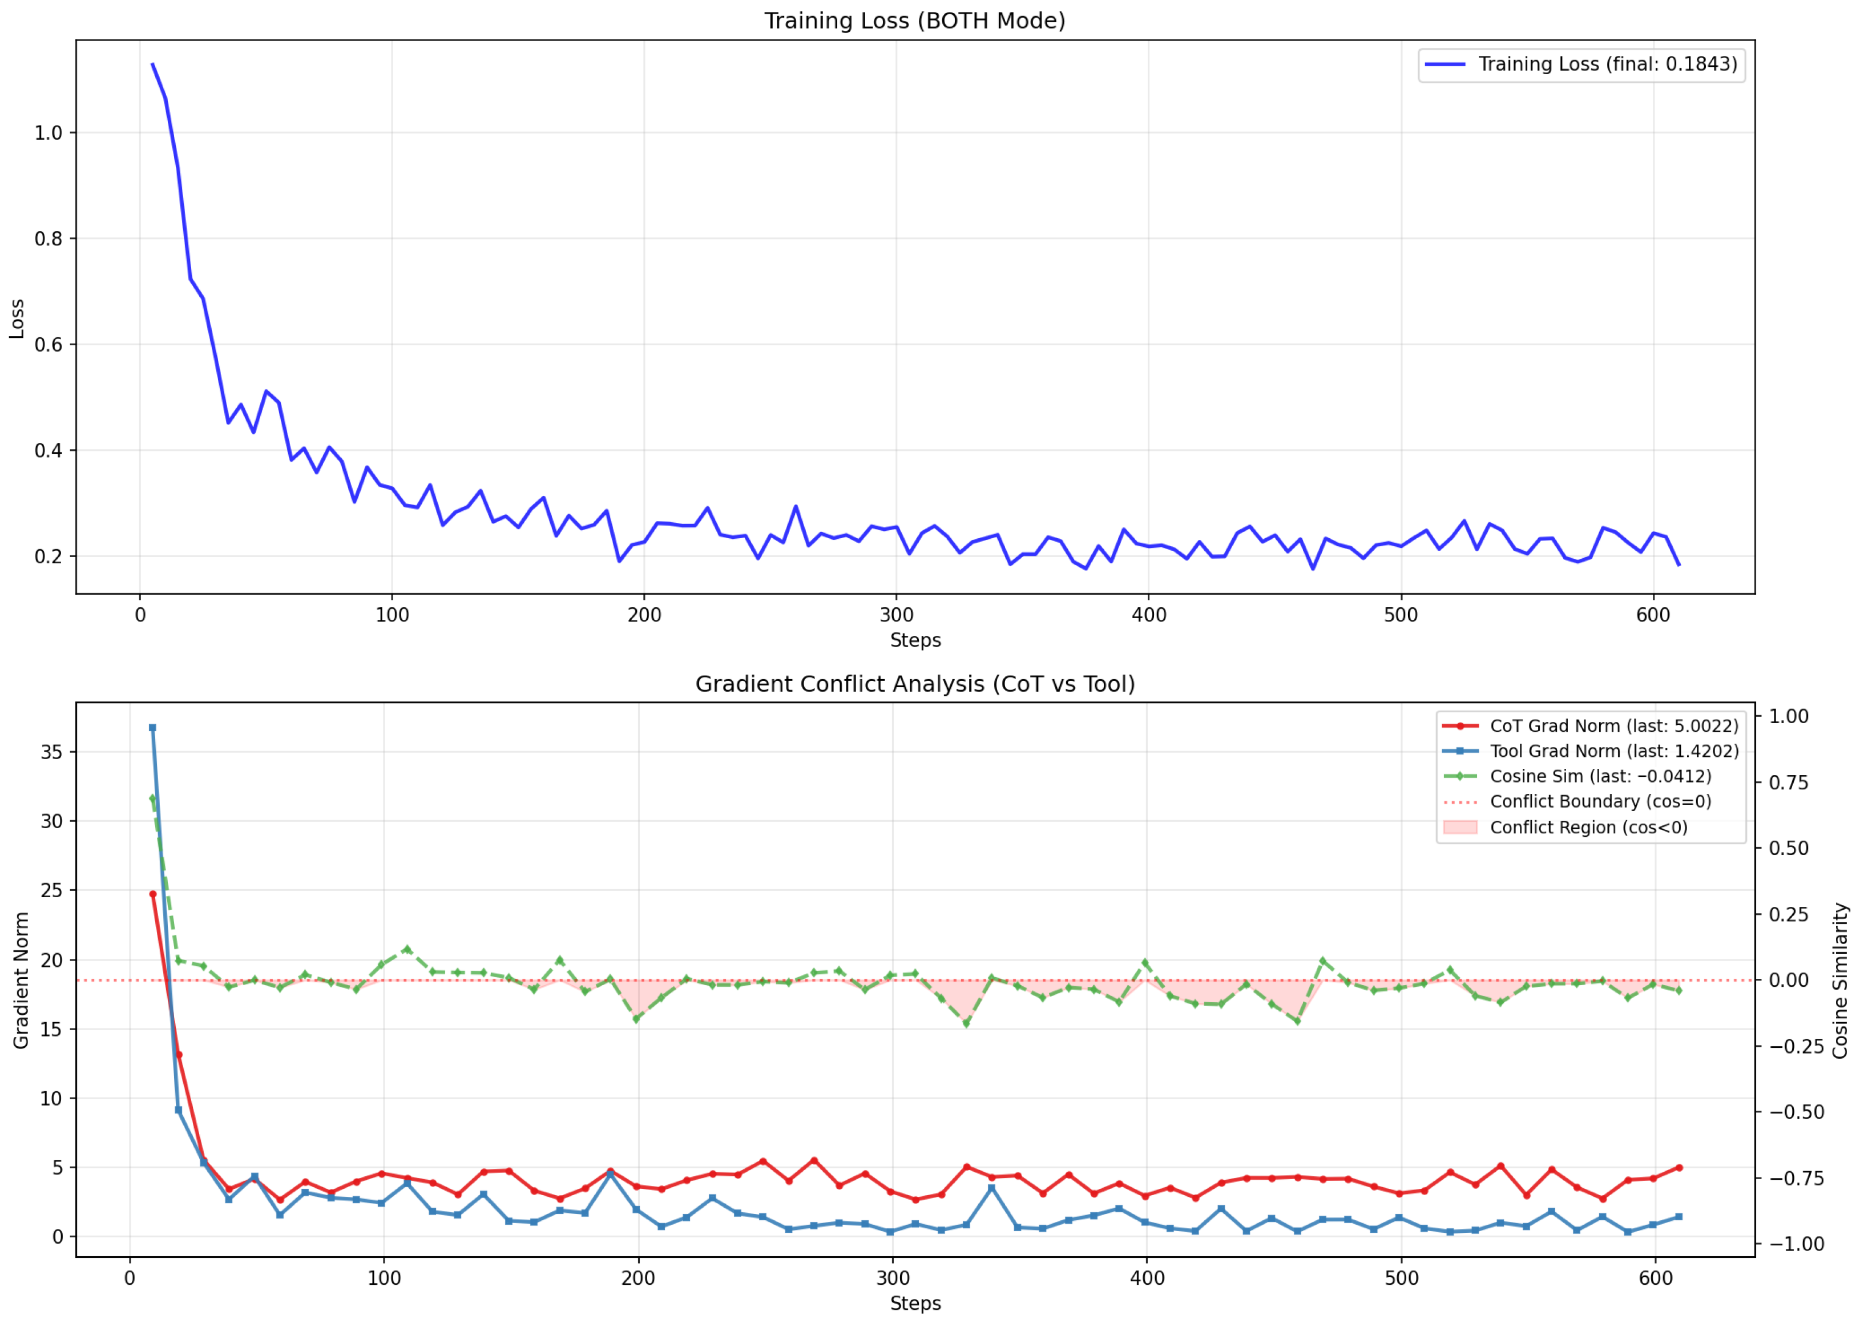Viewport: 1856px width, 1323px height.
Task: Click the first Tool Grad Norm marker near 37
Action: tap(152, 728)
